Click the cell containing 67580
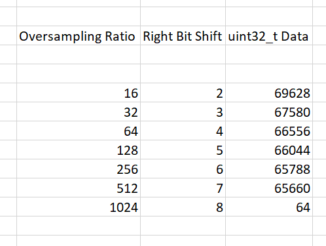This screenshot has width=326, height=246. pyautogui.click(x=269, y=112)
